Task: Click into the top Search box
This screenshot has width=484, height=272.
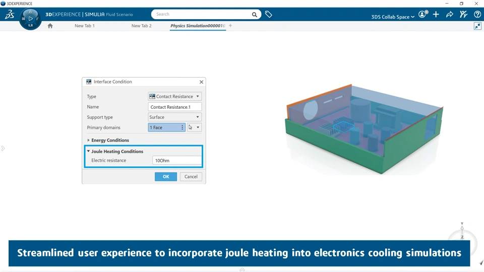Action: click(x=204, y=14)
